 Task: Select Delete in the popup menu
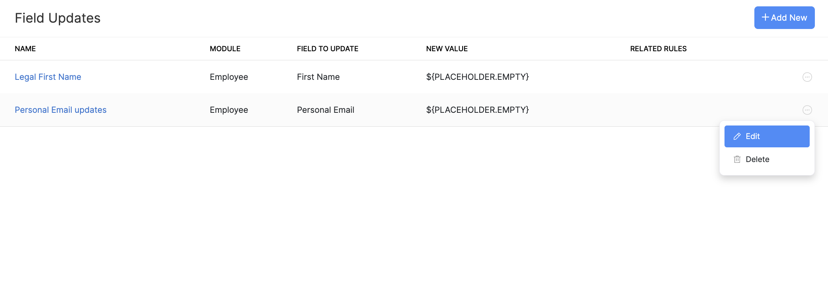(757, 159)
